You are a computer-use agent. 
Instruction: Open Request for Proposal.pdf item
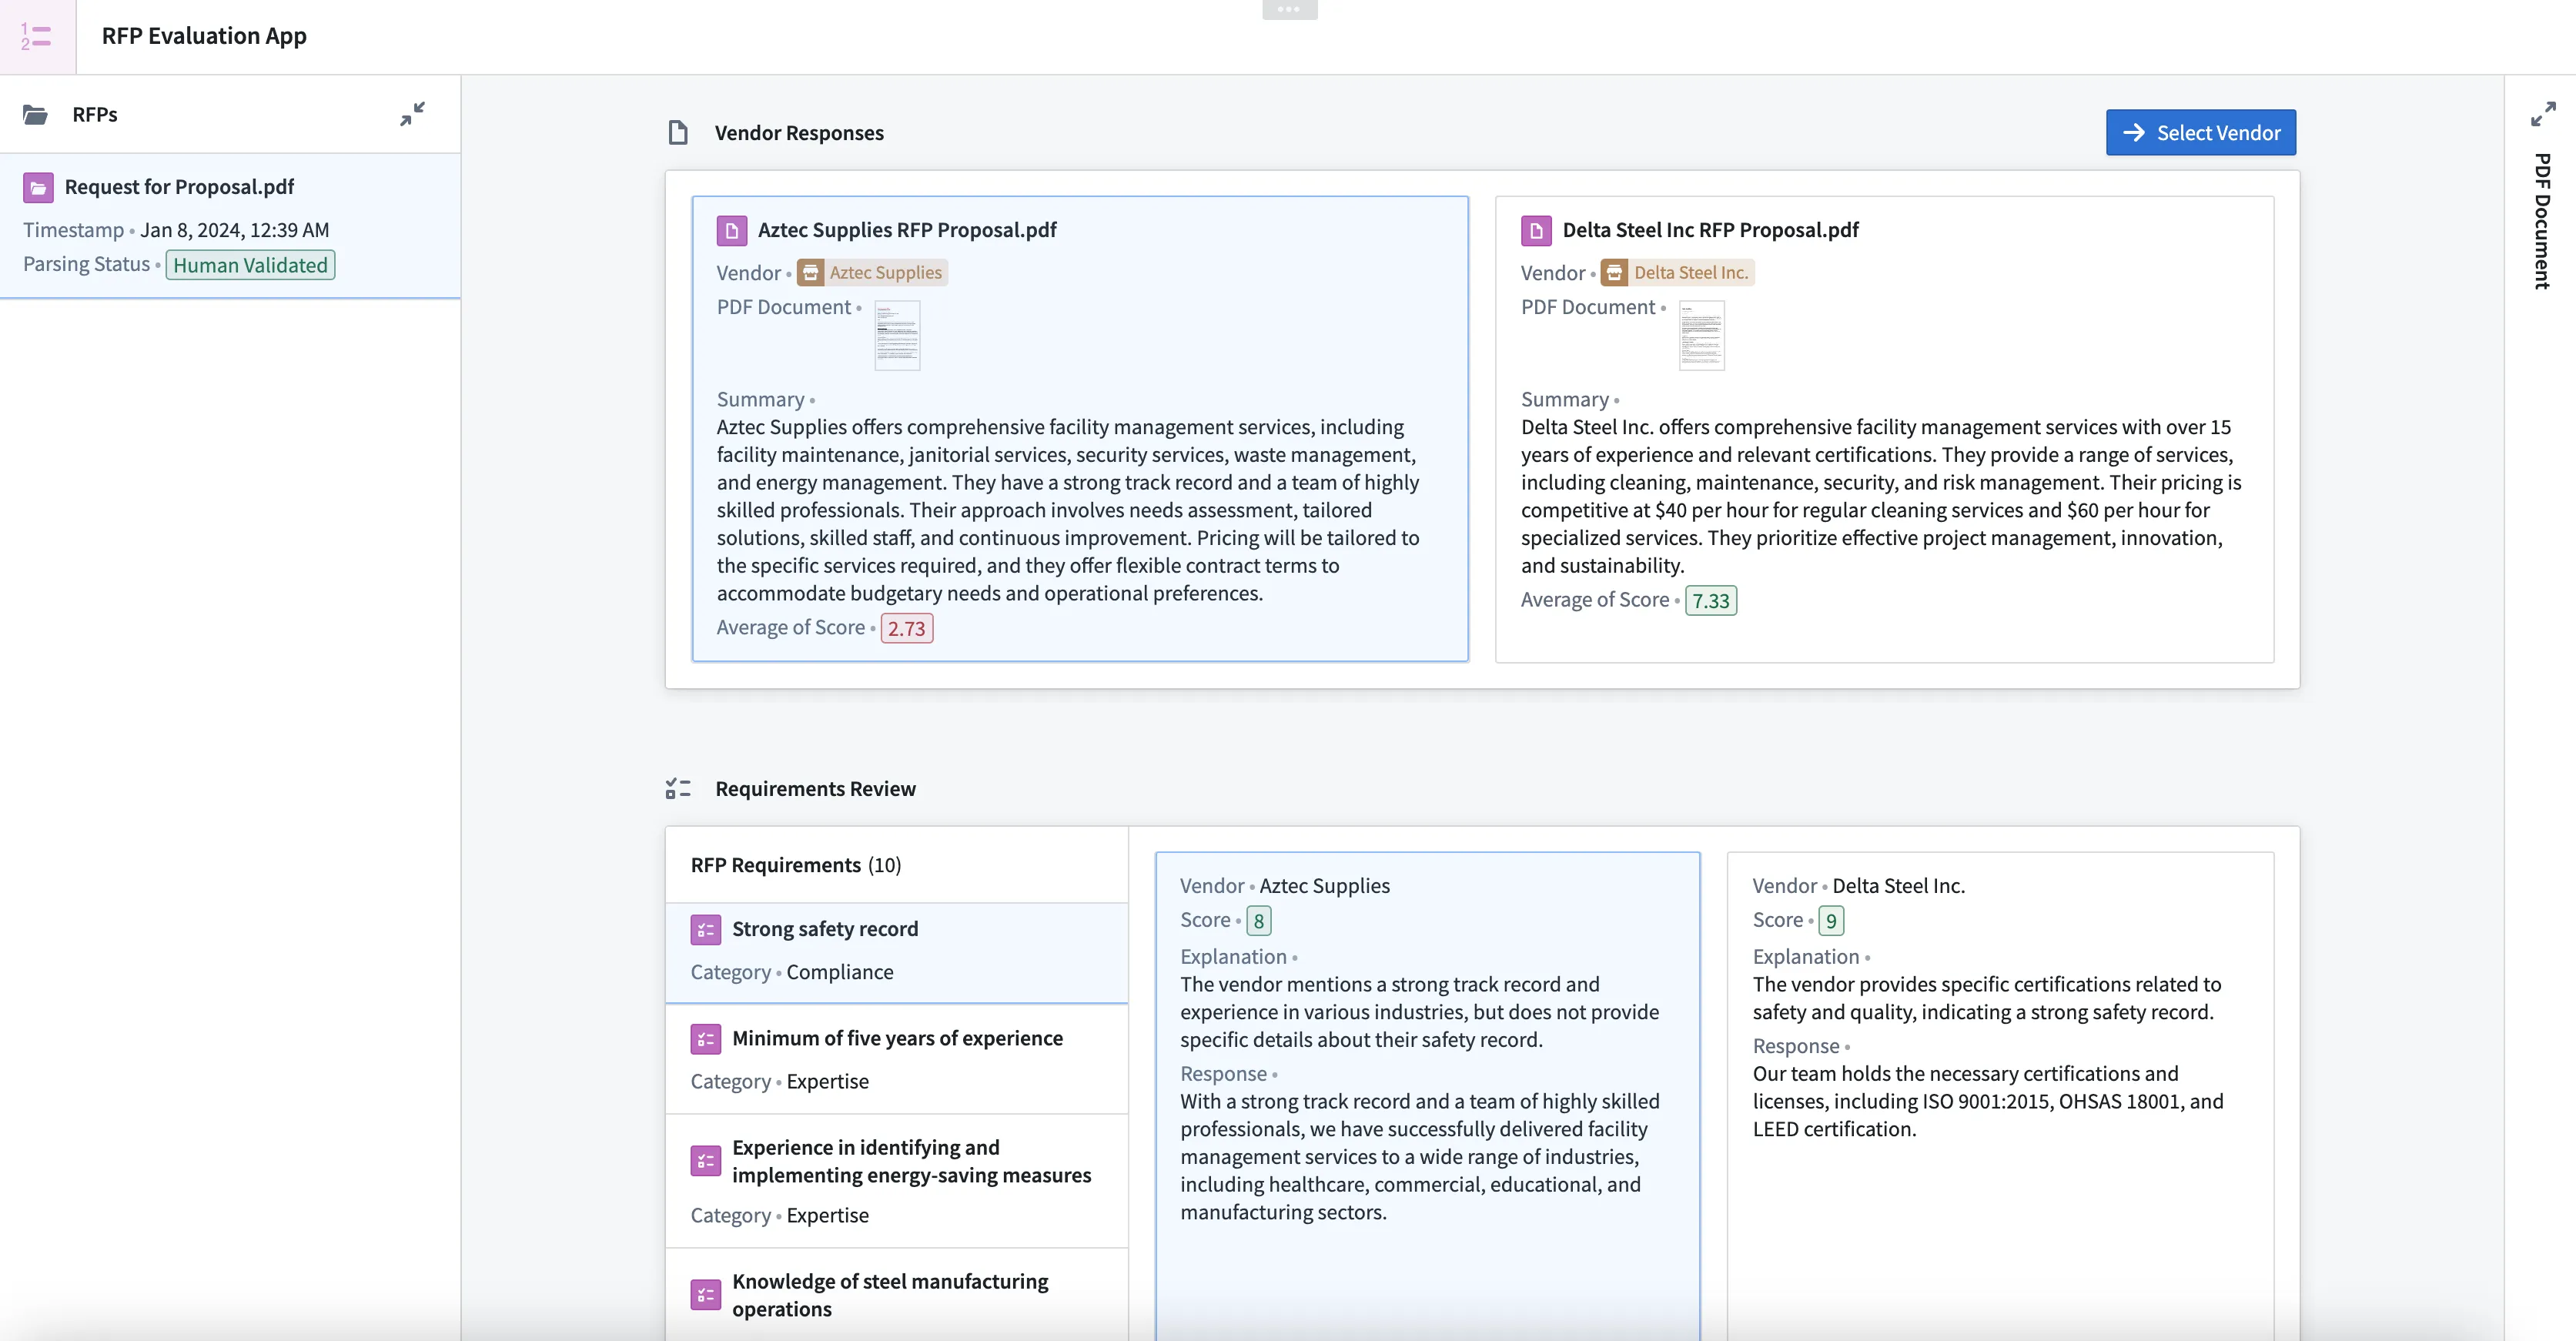(179, 187)
